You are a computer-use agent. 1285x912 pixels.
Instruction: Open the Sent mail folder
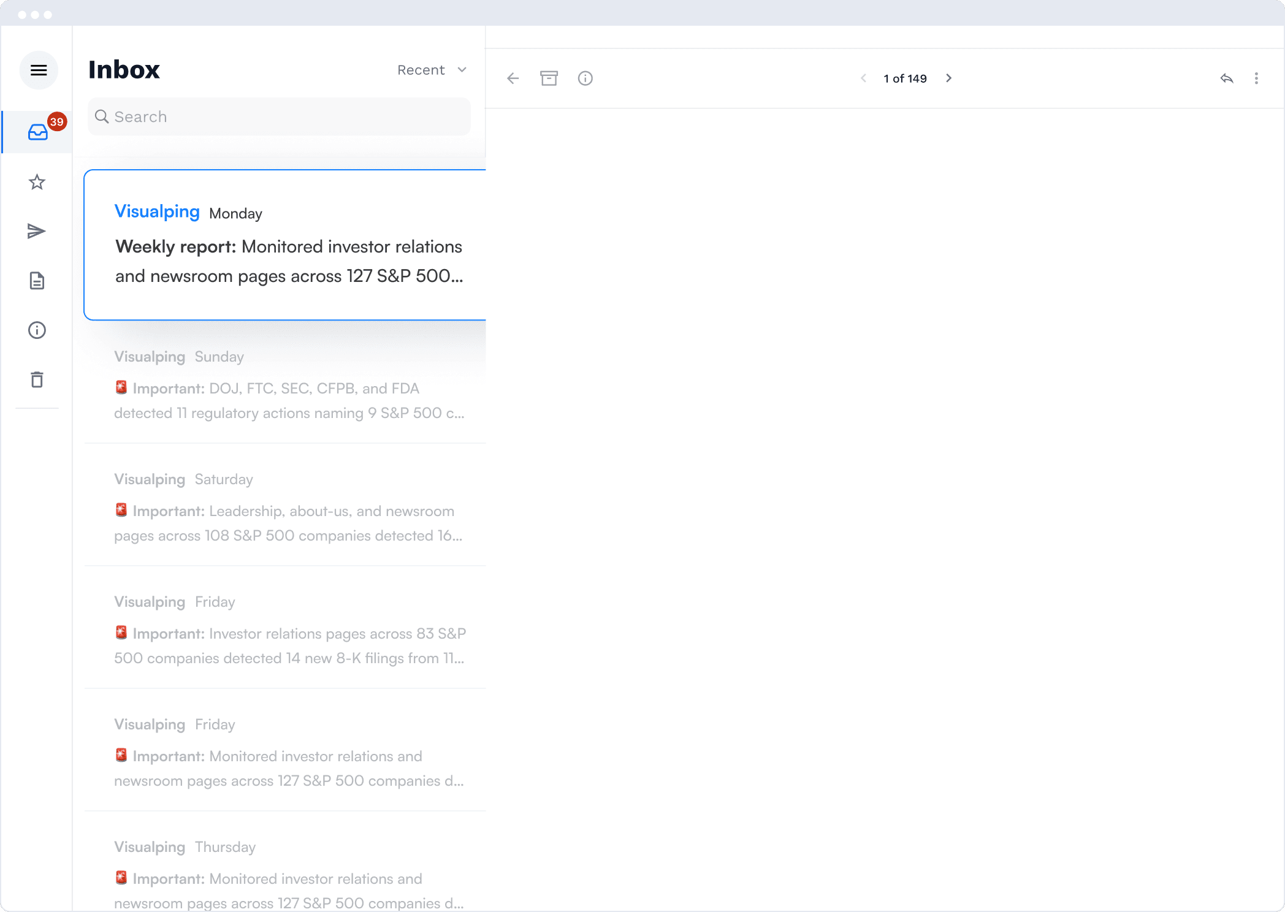37,231
